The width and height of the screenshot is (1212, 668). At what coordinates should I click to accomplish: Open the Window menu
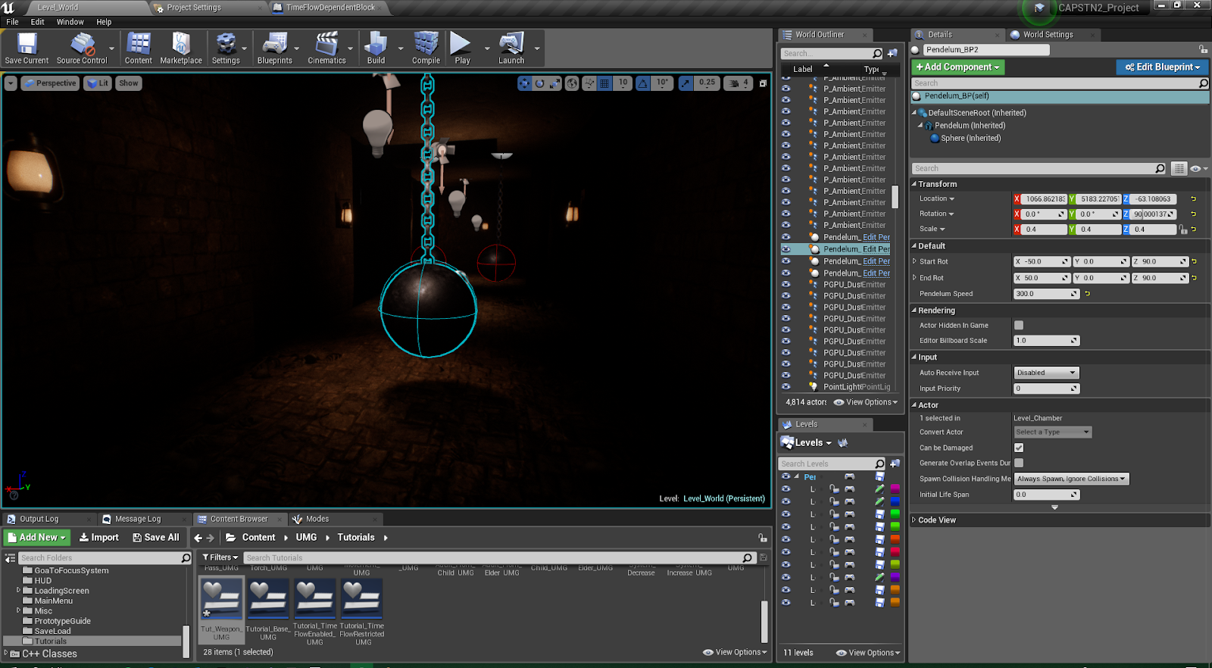point(70,22)
